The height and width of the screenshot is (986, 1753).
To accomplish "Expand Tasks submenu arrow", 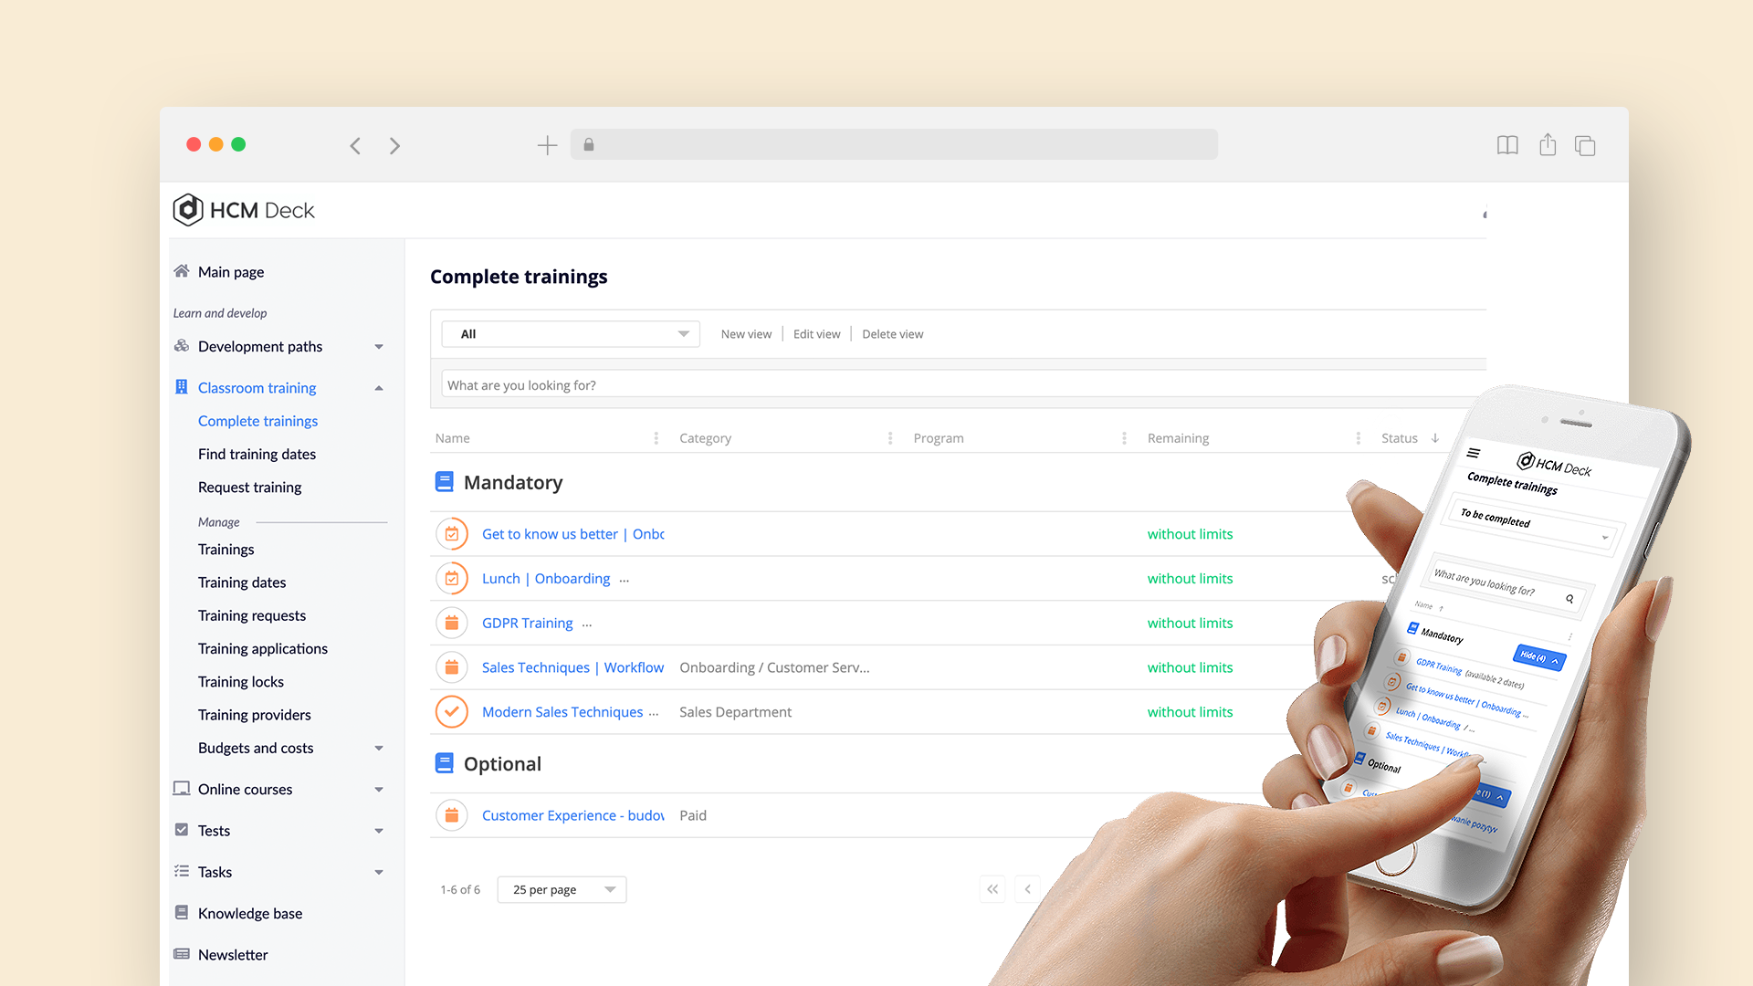I will tap(379, 873).
